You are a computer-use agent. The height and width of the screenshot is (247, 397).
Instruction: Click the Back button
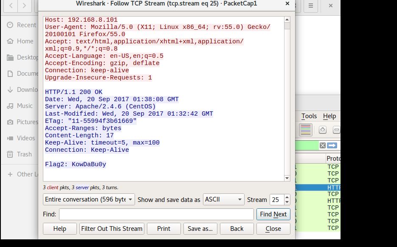(x=237, y=229)
